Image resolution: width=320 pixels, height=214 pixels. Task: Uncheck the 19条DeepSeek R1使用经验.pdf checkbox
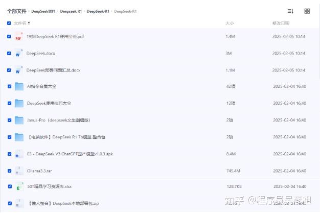pos(9,36)
